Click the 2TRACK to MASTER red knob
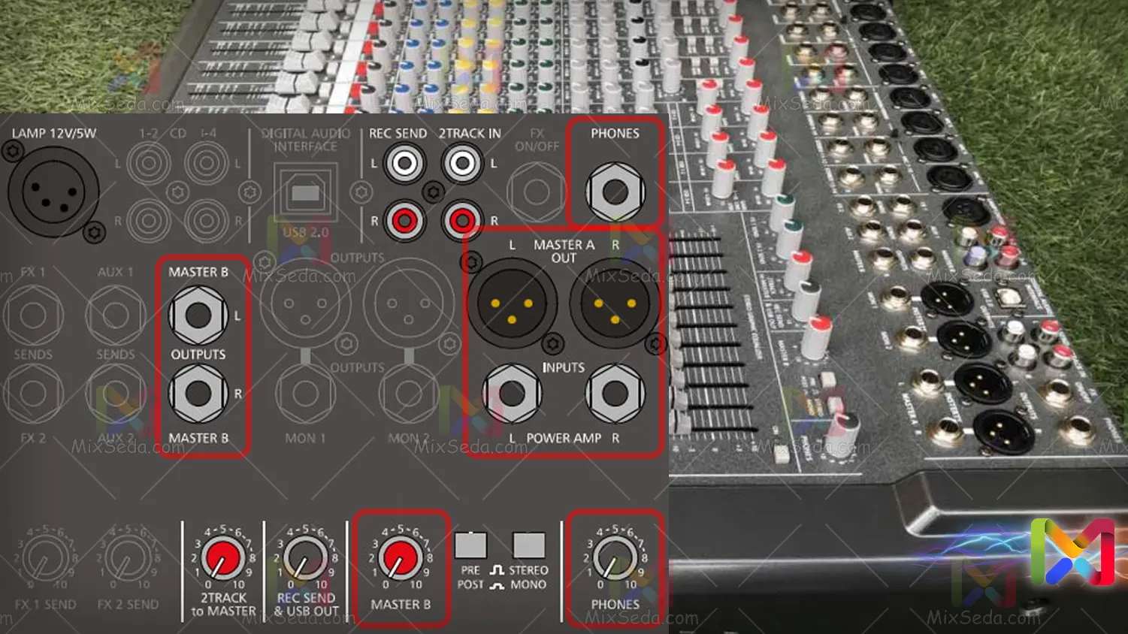Image resolution: width=1128 pixels, height=634 pixels. click(x=222, y=560)
